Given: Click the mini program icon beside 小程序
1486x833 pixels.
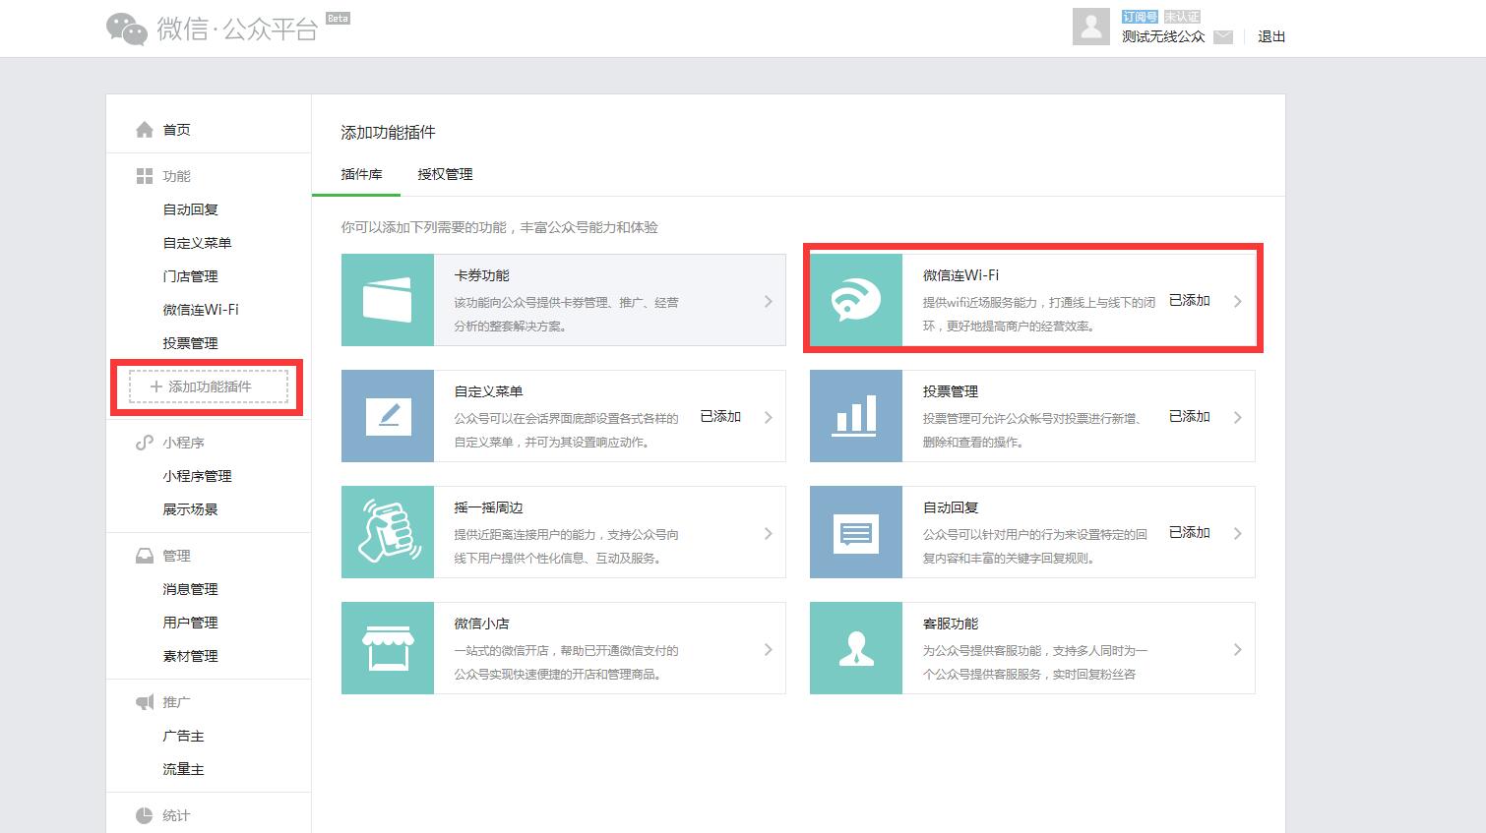Looking at the screenshot, I should click(x=145, y=443).
